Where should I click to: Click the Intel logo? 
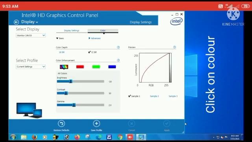click(176, 21)
